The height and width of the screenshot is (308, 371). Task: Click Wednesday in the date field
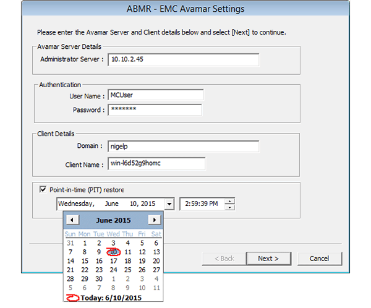coord(77,204)
